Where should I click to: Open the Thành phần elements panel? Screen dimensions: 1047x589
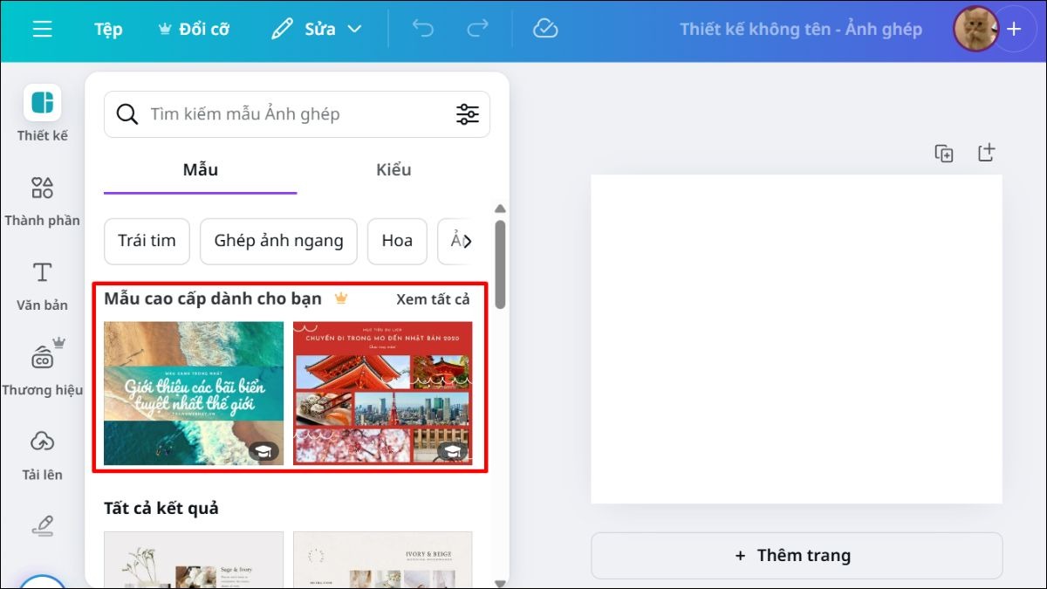point(42,201)
